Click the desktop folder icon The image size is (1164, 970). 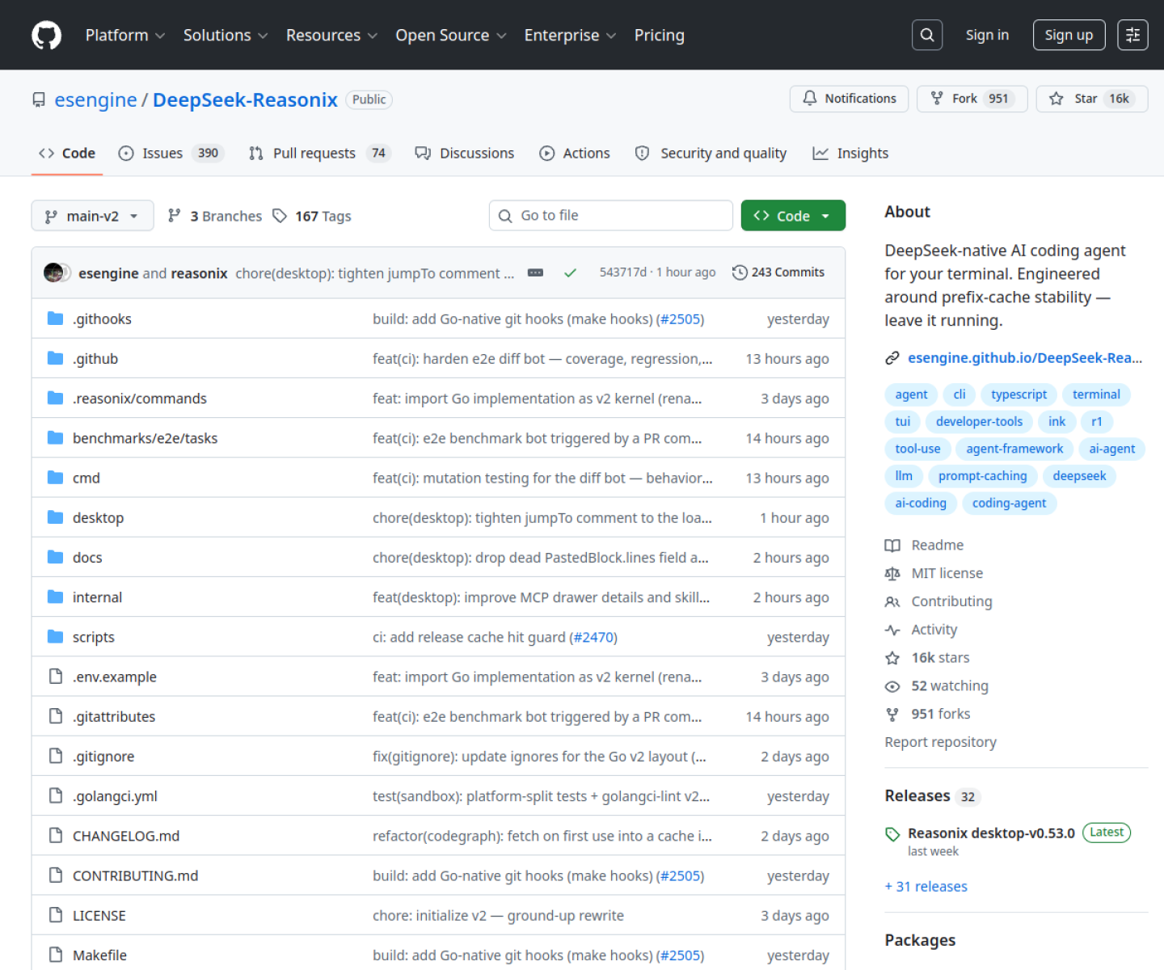pyautogui.click(x=55, y=517)
